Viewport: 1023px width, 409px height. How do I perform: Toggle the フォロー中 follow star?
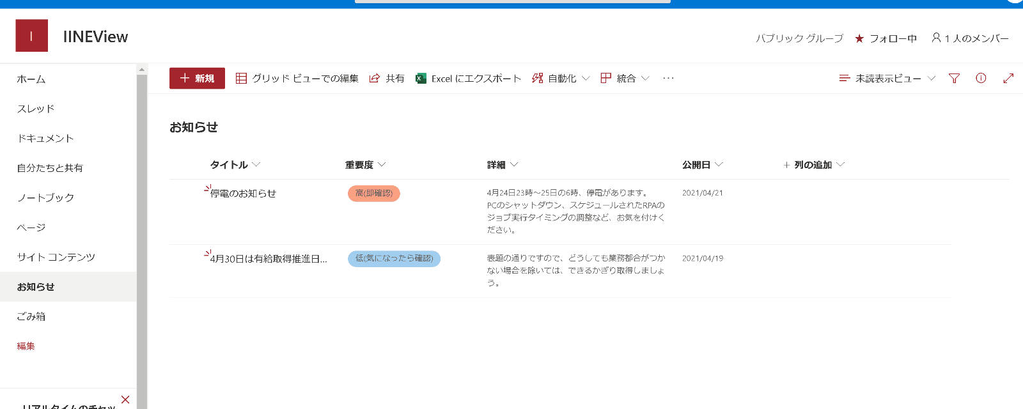pos(886,38)
